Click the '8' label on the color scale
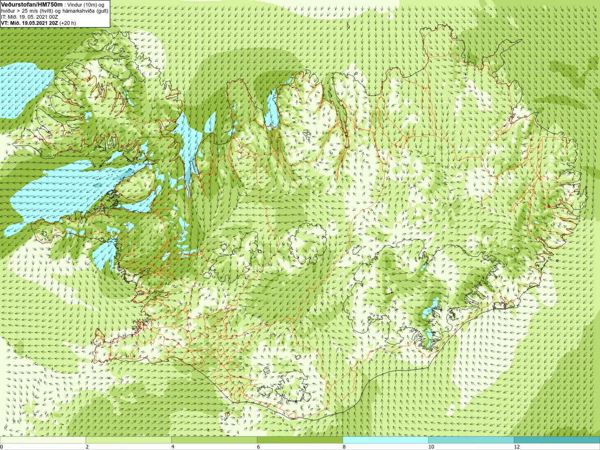 tap(344, 447)
